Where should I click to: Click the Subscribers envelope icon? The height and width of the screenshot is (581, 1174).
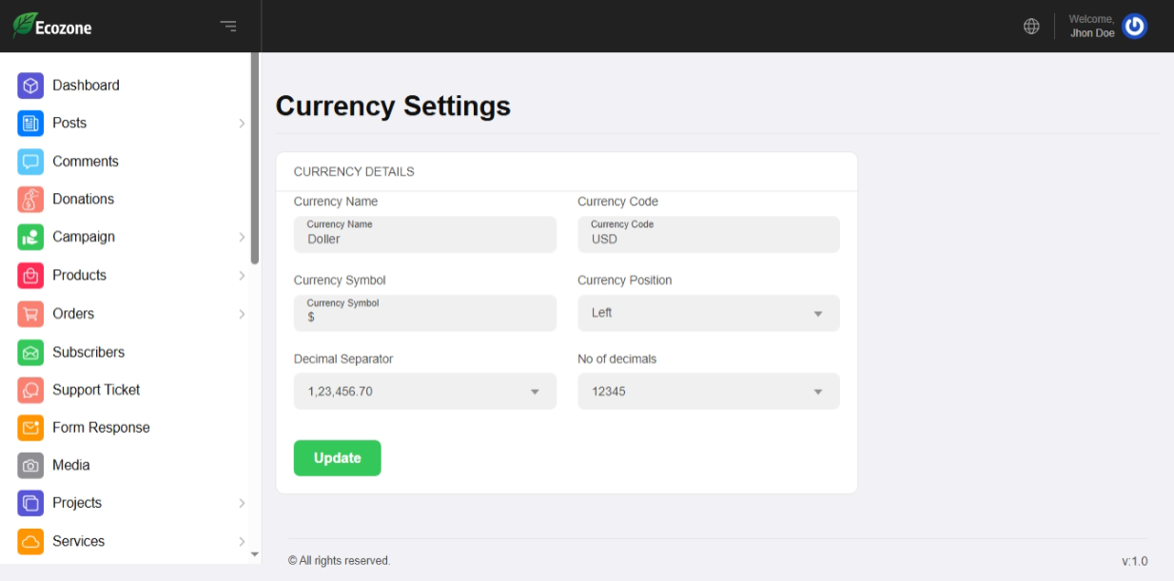[30, 353]
